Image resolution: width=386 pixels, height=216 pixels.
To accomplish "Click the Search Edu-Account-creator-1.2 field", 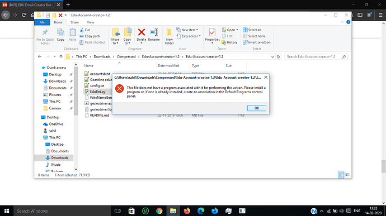I will click(316, 57).
